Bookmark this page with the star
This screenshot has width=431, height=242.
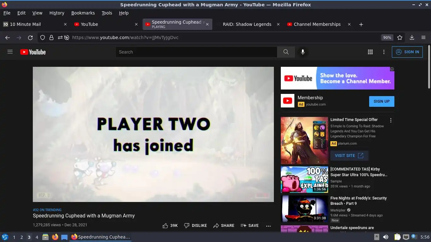point(400,37)
